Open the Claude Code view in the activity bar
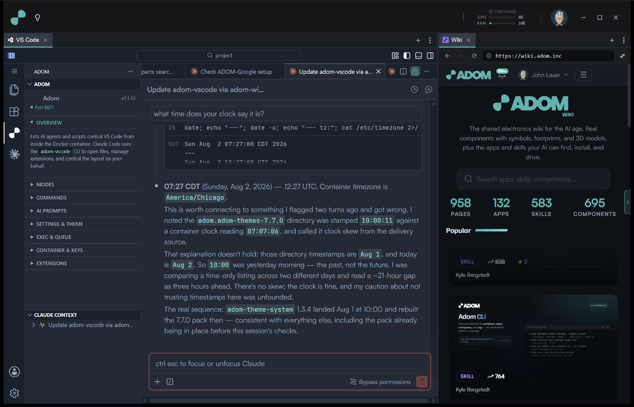 [x=14, y=154]
